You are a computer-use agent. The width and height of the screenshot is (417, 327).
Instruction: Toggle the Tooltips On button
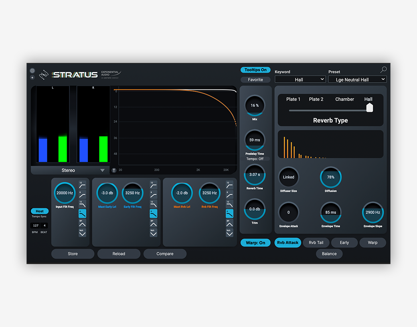click(255, 70)
